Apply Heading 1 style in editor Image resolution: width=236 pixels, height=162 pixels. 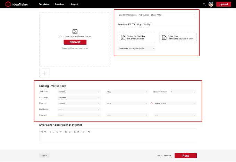coord(42,132)
